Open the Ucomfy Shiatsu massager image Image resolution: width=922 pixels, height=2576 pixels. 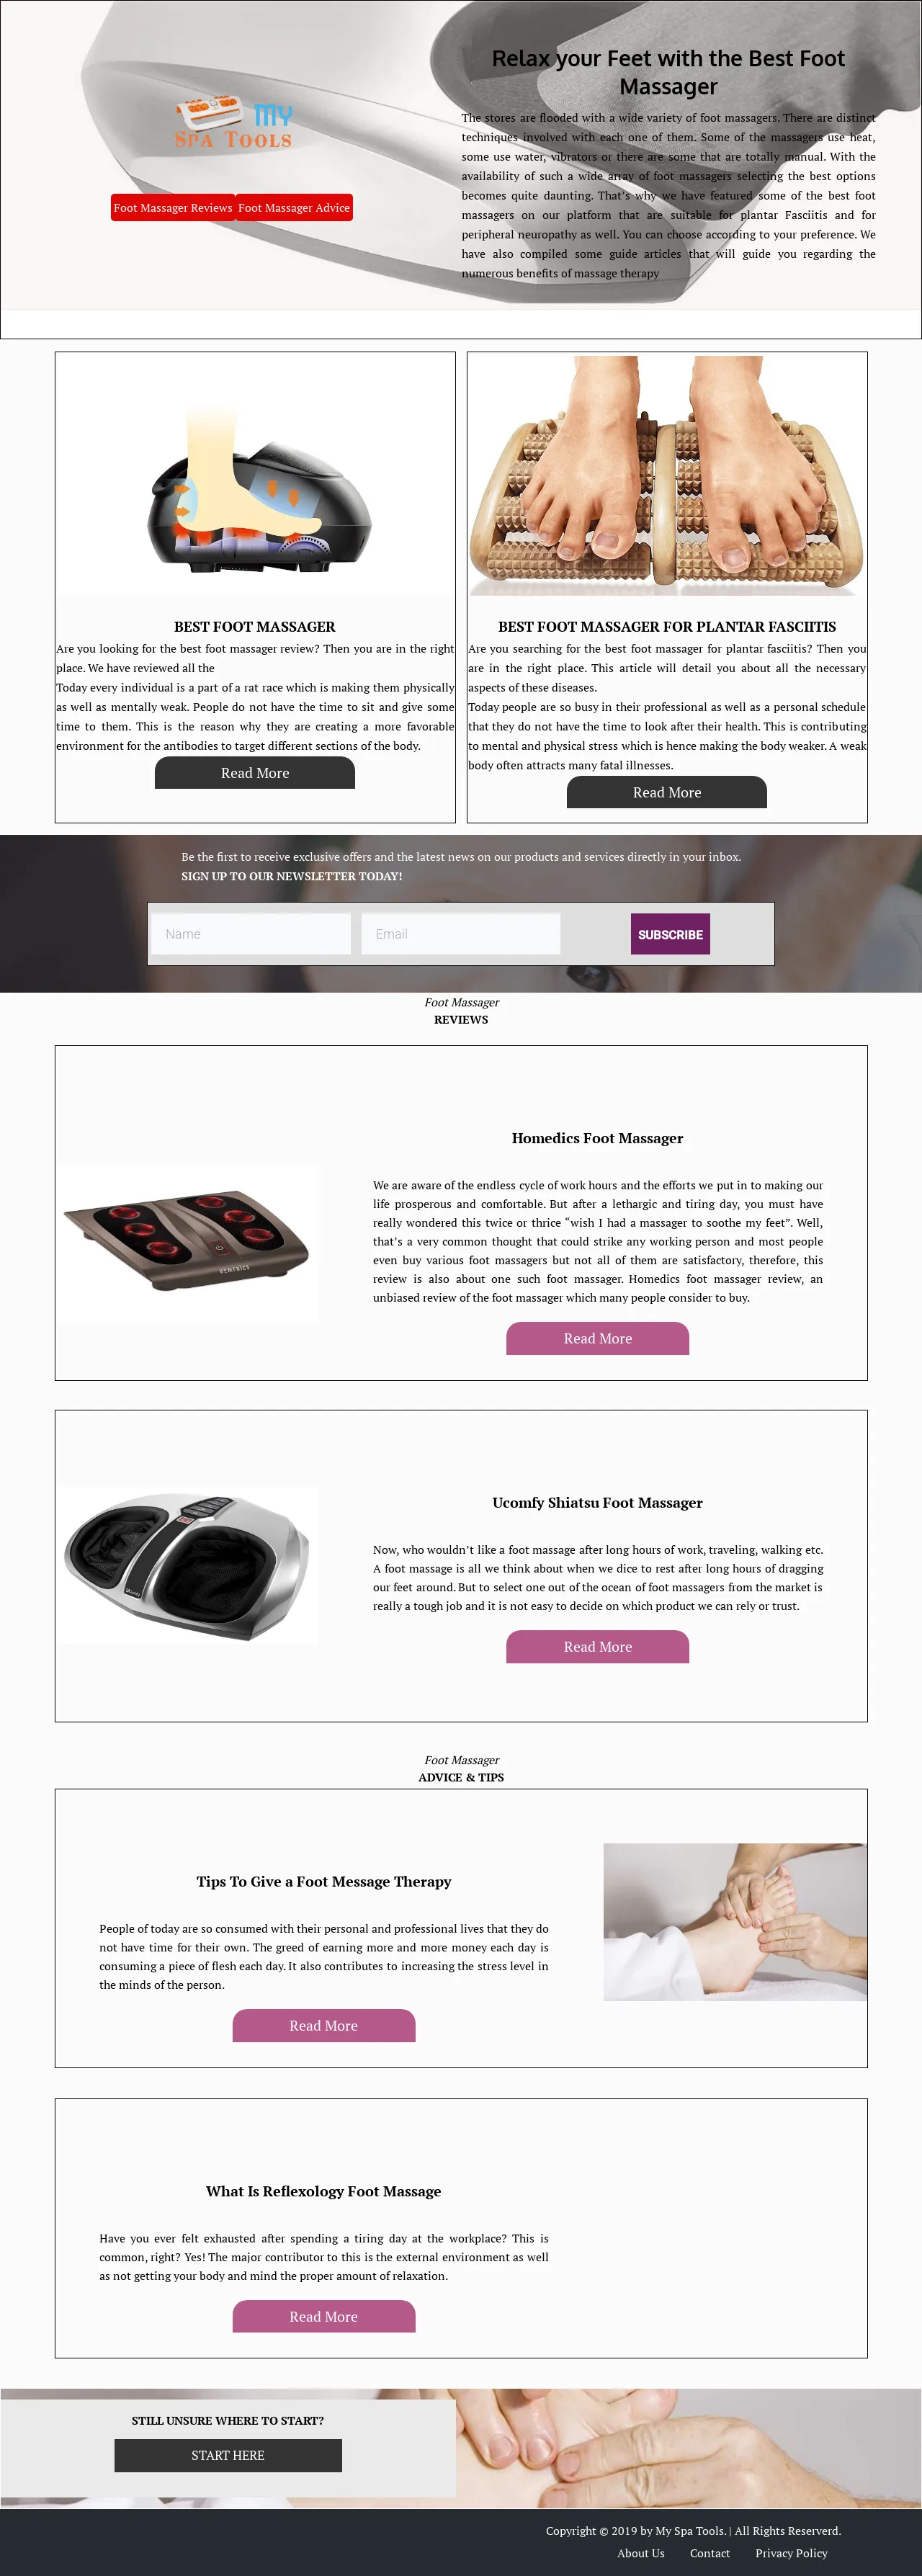coord(187,1564)
